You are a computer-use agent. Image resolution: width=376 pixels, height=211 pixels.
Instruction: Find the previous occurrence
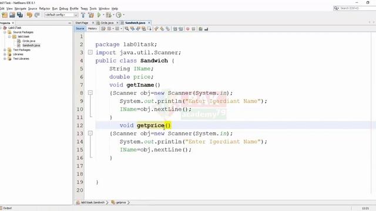click(132, 29)
